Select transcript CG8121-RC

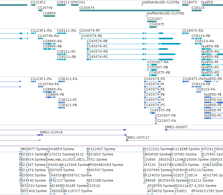pyautogui.click(x=66, y=52)
